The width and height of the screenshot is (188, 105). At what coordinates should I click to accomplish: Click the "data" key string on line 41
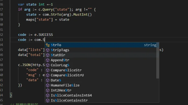click(x=32, y=80)
